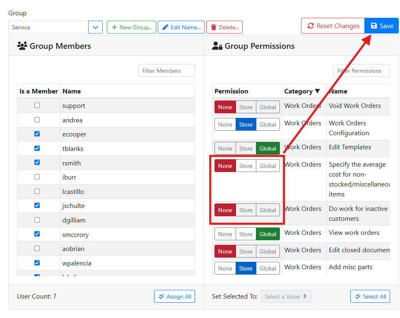Uncheck the ecooper member checkbox
This screenshot has width=400, height=318.
click(37, 134)
